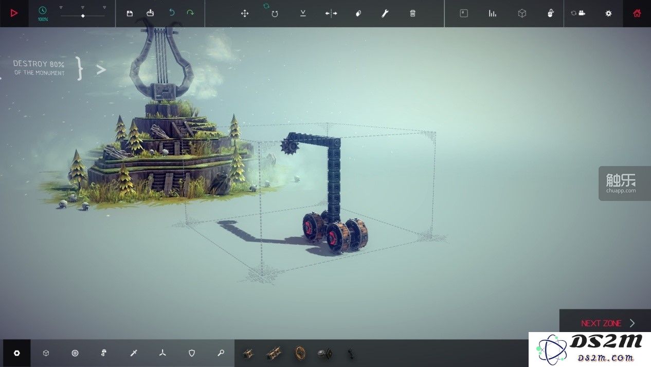
Task: Return to the home menu
Action: (x=637, y=13)
